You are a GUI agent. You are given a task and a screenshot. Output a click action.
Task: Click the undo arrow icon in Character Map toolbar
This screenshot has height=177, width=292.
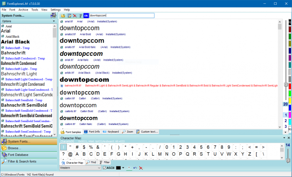pos(135,168)
